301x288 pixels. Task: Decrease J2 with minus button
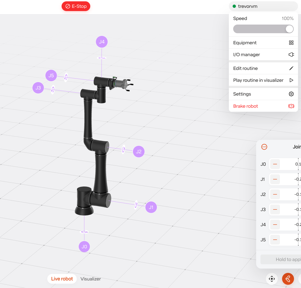(x=275, y=194)
